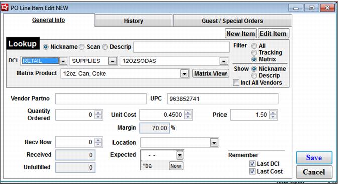Image resolution: width=339 pixels, height=184 pixels.
Task: Open the Location dropdown
Action: [214, 143]
